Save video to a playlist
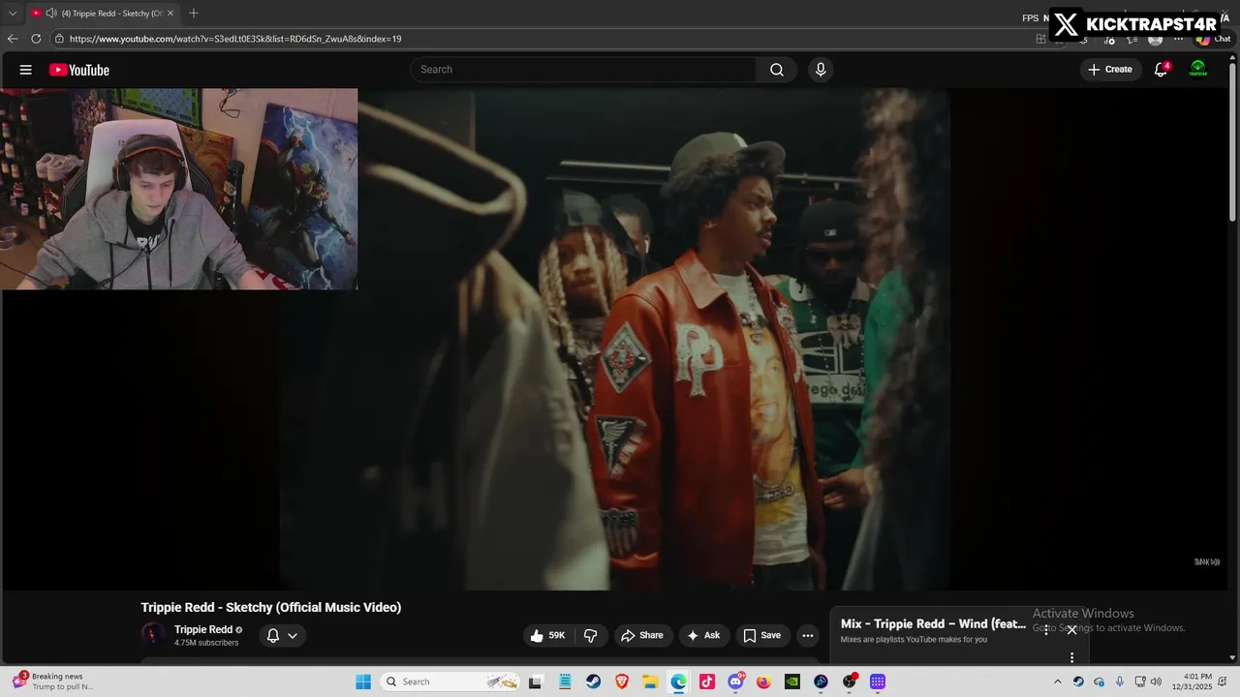 [x=761, y=636]
